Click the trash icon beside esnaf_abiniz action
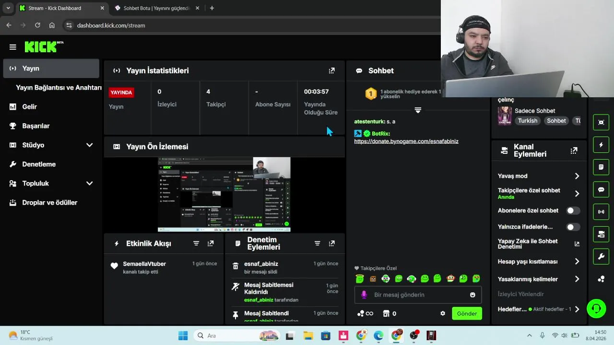This screenshot has height=345, width=614. click(236, 266)
